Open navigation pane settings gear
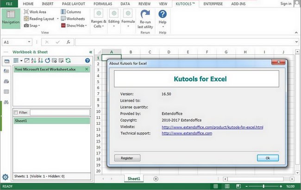Viewport: 301px width, 190px height. tap(5, 177)
